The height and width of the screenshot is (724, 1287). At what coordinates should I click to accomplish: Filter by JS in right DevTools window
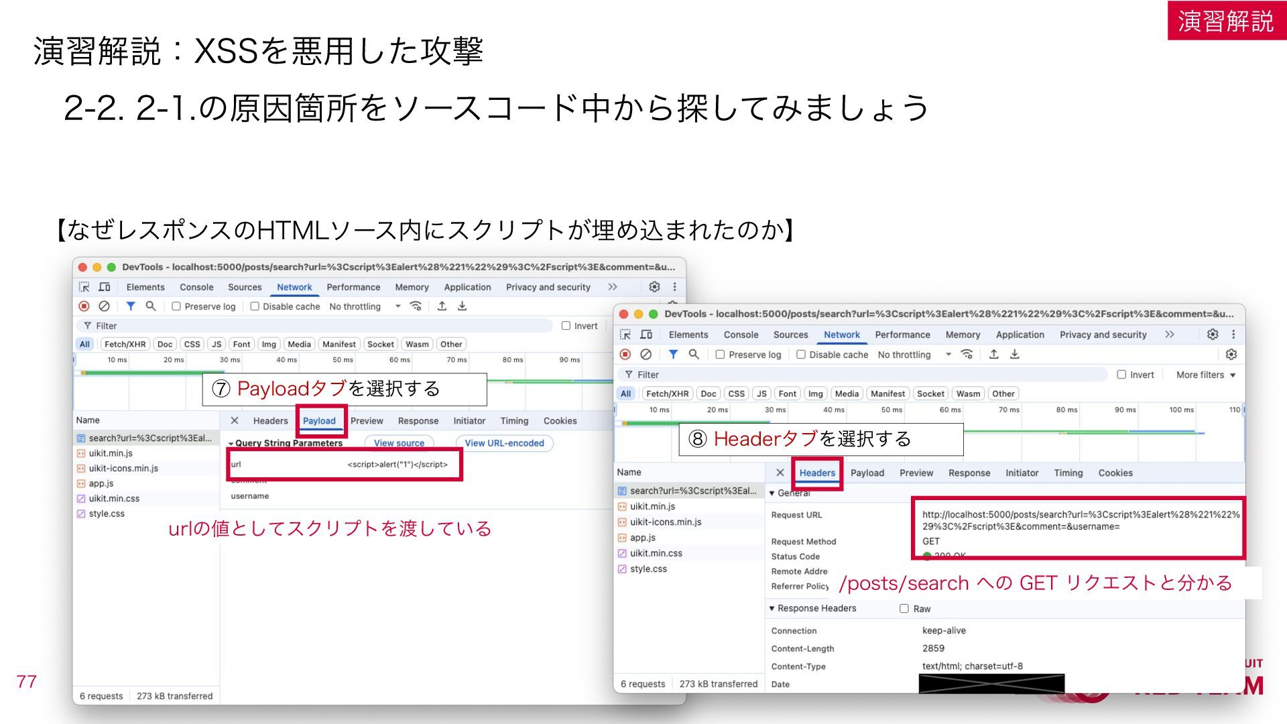point(761,394)
